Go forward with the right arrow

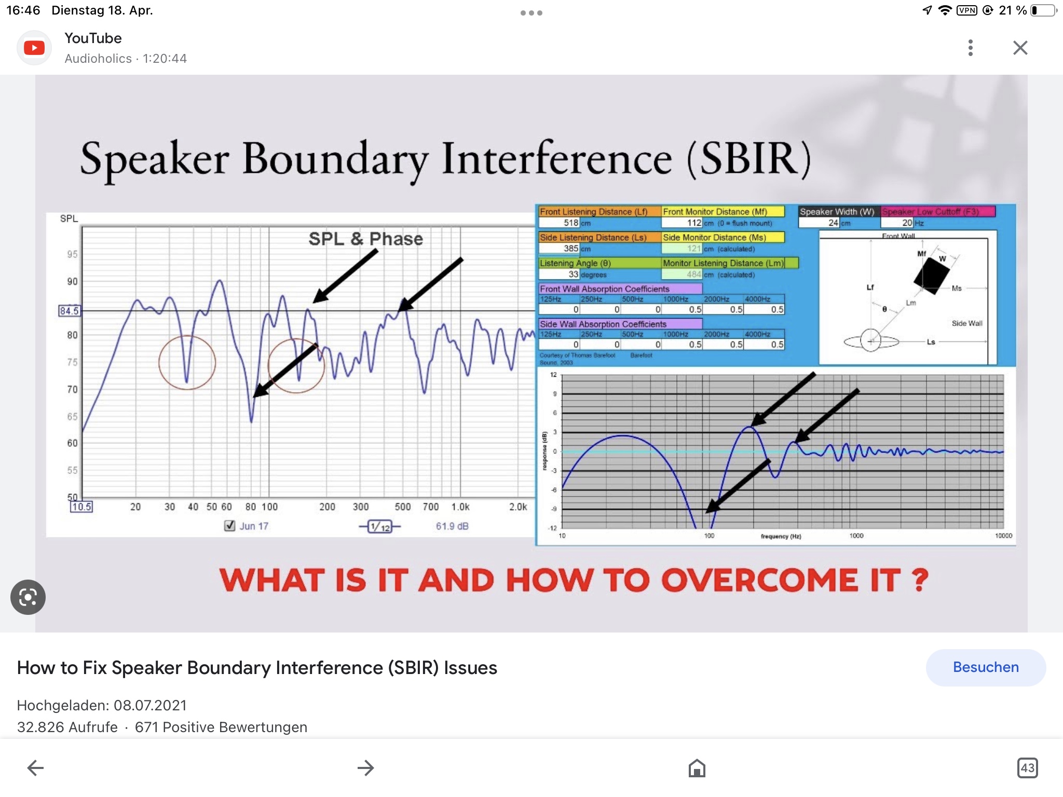pyautogui.click(x=366, y=767)
